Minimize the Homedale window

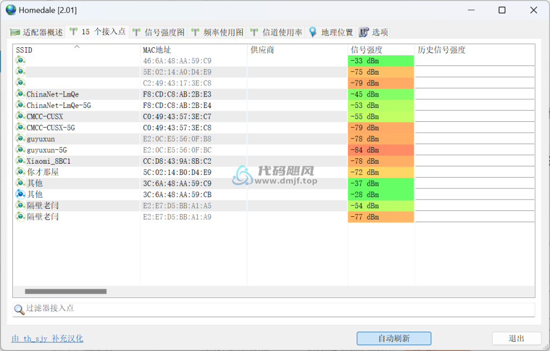point(471,10)
